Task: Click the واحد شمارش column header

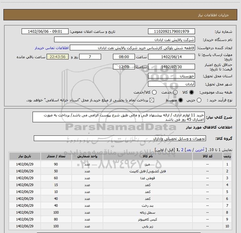Action: 87,156
